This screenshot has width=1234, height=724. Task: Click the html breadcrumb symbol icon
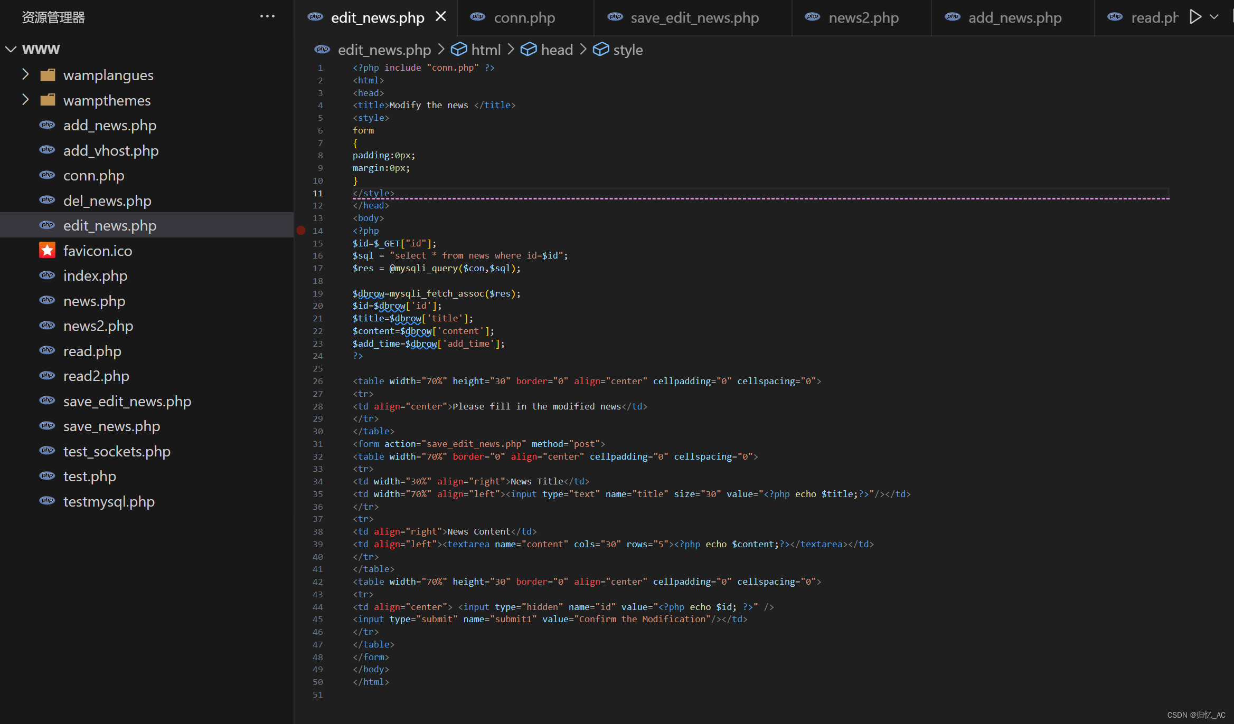coord(458,50)
